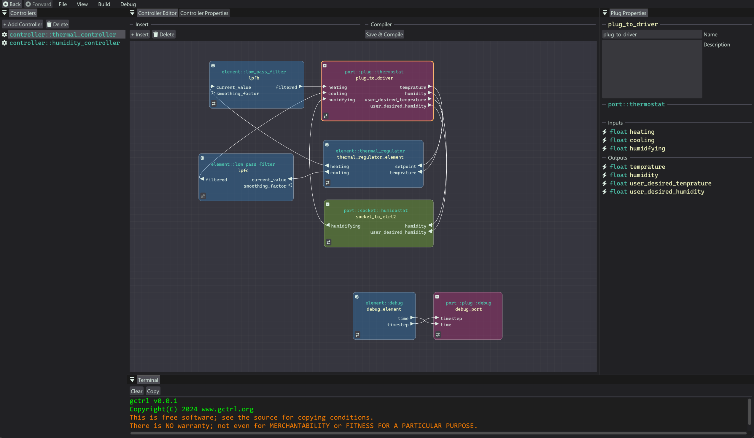
Task: Click user_desired_humidity pin on plug_to_driver
Action: point(430,105)
